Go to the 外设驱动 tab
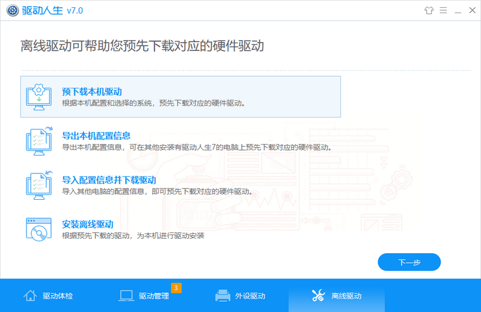Viewport: 481px width, 312px height. [x=240, y=296]
